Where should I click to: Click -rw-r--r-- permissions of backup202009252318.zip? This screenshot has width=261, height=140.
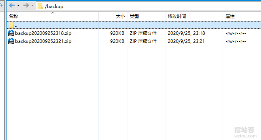236,33
